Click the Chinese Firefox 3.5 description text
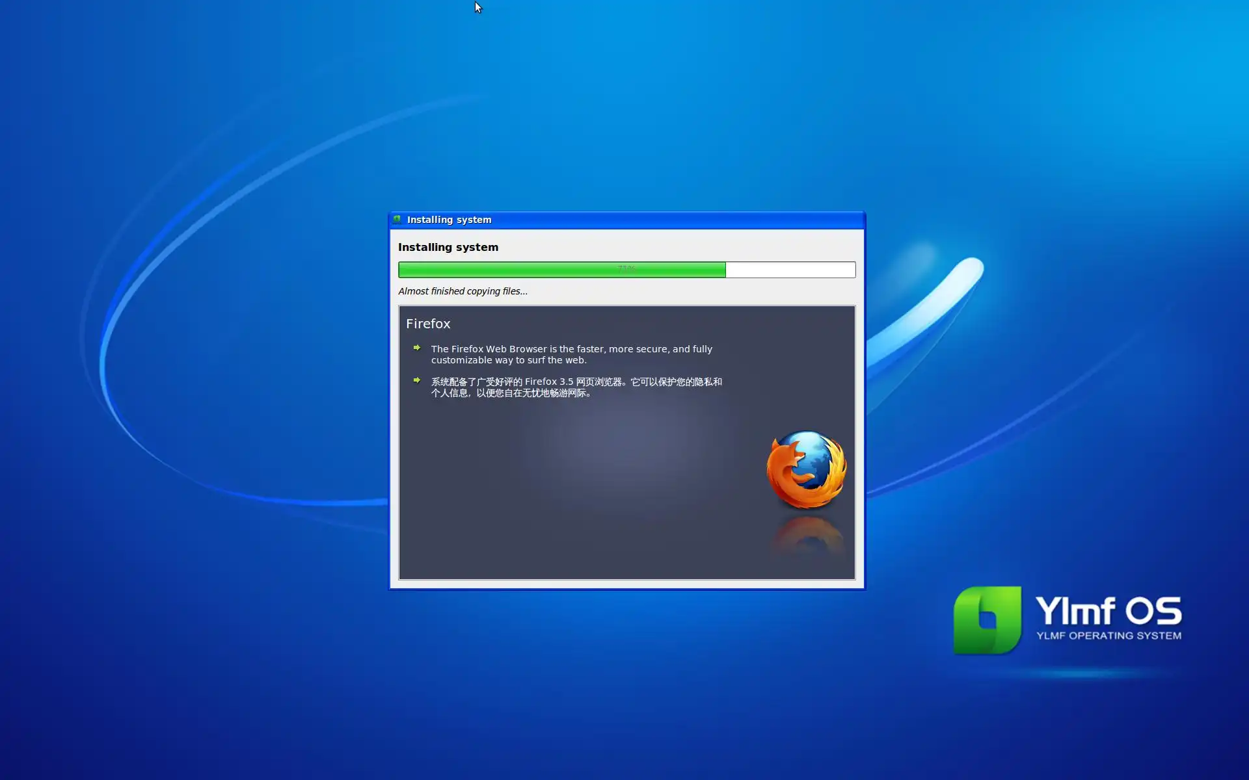This screenshot has width=1249, height=780. pyautogui.click(x=576, y=387)
